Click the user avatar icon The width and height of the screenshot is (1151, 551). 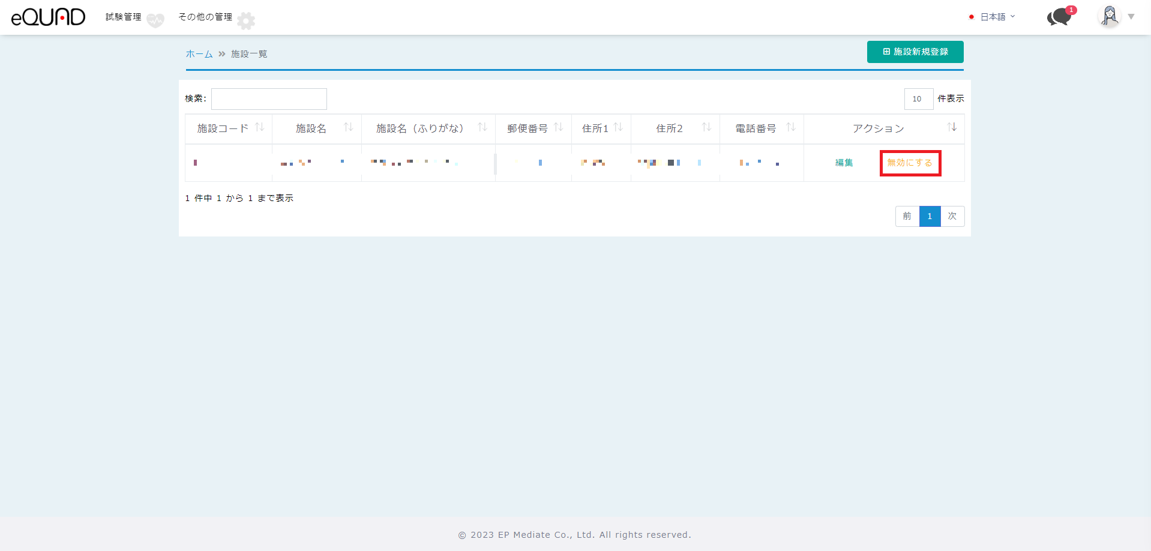click(x=1109, y=16)
